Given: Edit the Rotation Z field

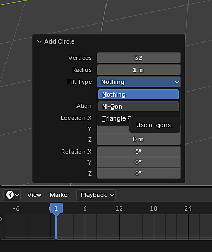Looking at the screenshot, I should (139, 173).
